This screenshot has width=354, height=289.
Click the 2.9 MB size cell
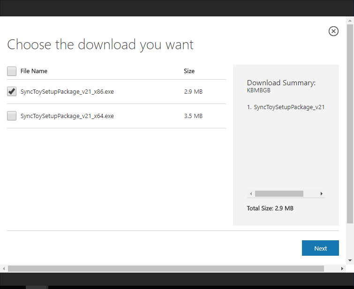point(193,92)
